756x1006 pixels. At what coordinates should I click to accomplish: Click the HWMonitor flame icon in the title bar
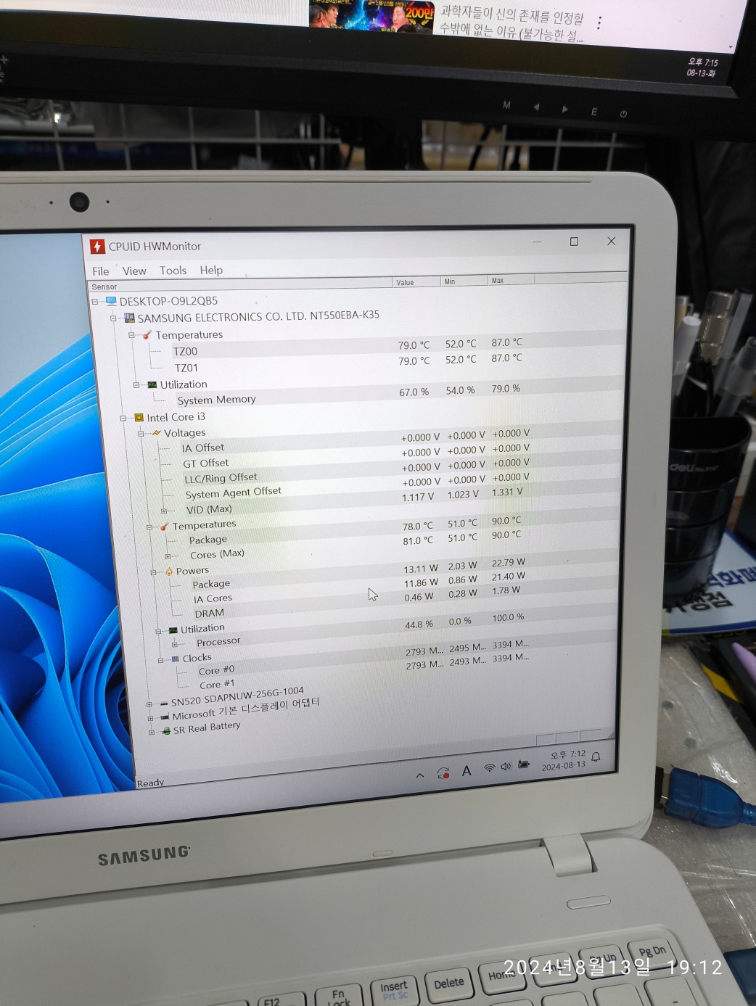point(99,246)
